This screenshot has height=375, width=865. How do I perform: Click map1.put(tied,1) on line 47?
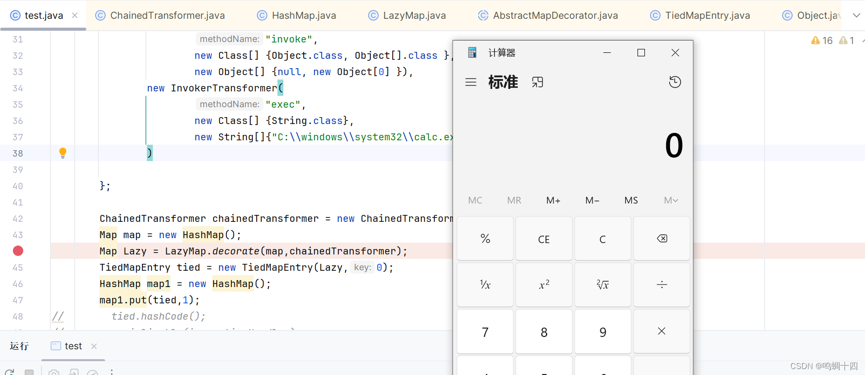[149, 300]
